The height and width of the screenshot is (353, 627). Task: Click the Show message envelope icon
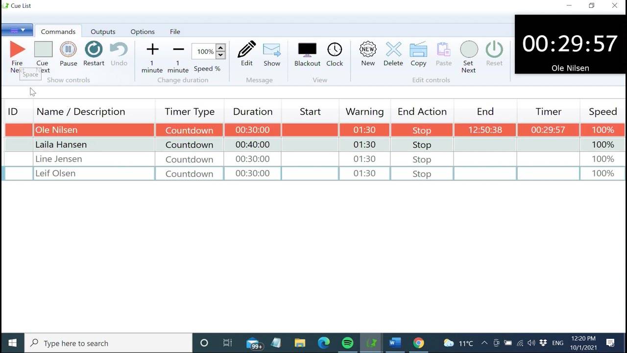(x=272, y=50)
